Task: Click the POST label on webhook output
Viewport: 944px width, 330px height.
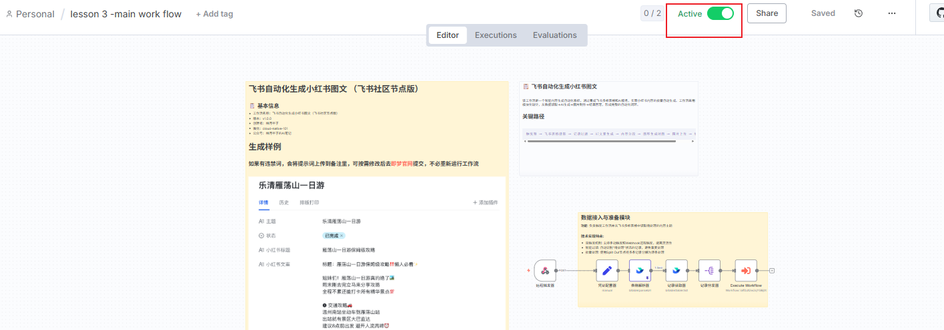Action: tap(562, 271)
